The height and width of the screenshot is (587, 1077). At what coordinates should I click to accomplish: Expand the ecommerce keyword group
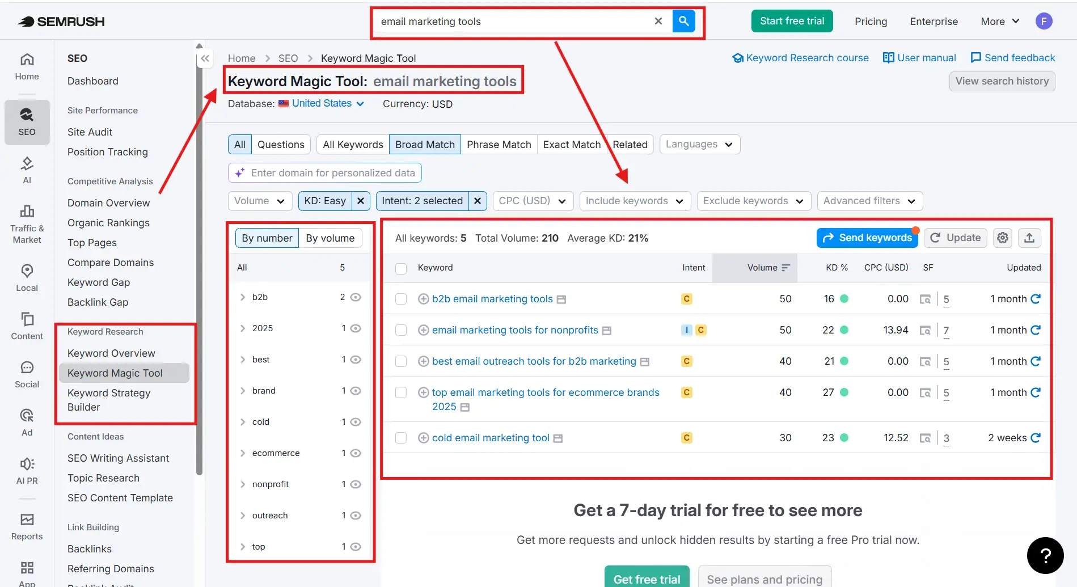[x=243, y=453]
